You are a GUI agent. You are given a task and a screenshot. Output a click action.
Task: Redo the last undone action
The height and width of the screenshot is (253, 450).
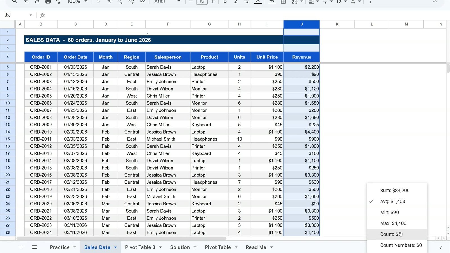37,1
